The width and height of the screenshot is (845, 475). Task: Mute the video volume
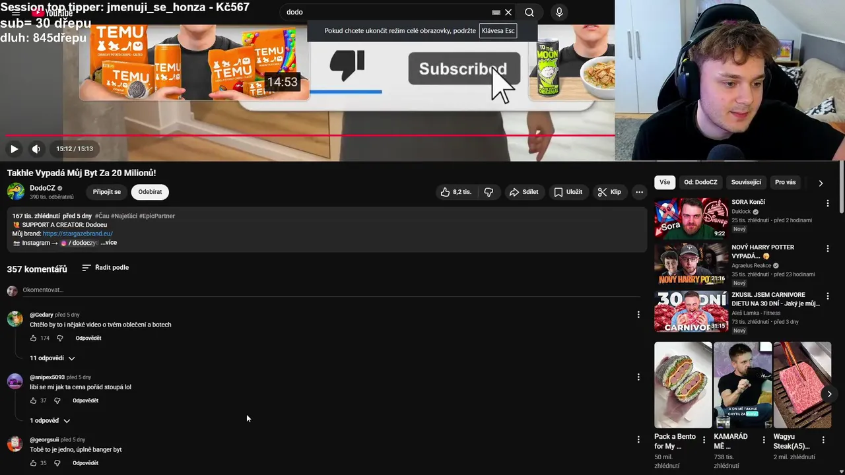(36, 149)
